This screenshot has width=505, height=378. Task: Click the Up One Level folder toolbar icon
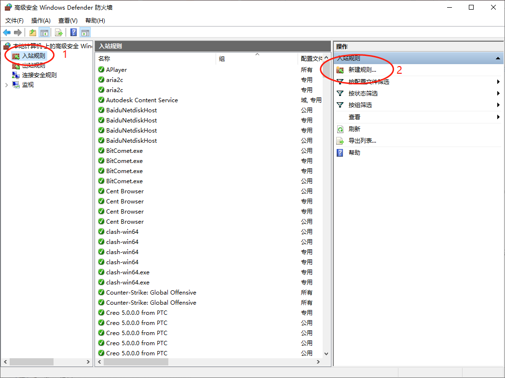click(x=33, y=32)
